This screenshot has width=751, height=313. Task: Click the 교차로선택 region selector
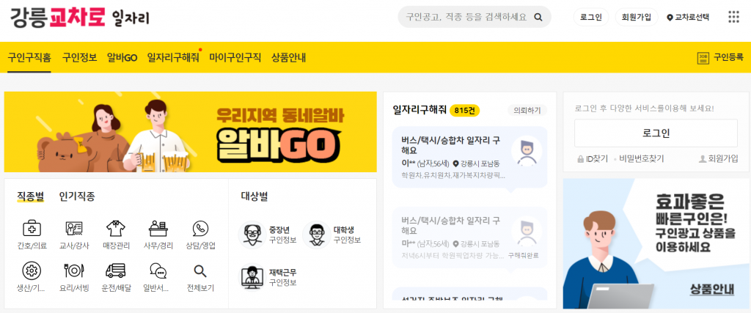point(688,18)
